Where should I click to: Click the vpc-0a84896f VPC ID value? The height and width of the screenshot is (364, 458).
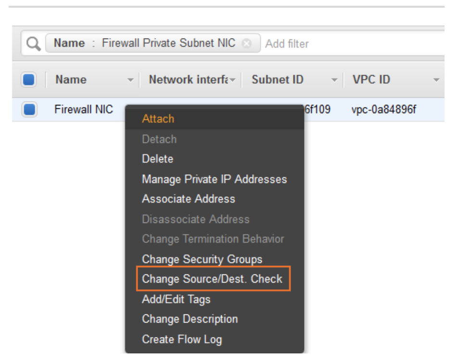click(x=384, y=110)
